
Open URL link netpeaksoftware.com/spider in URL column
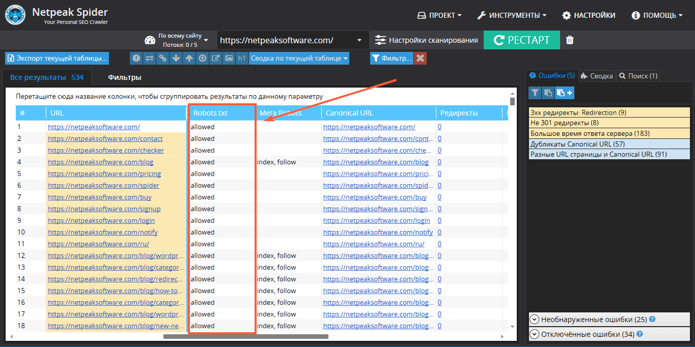(103, 185)
